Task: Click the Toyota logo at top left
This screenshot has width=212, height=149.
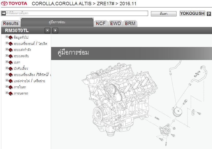Action: [14, 3]
